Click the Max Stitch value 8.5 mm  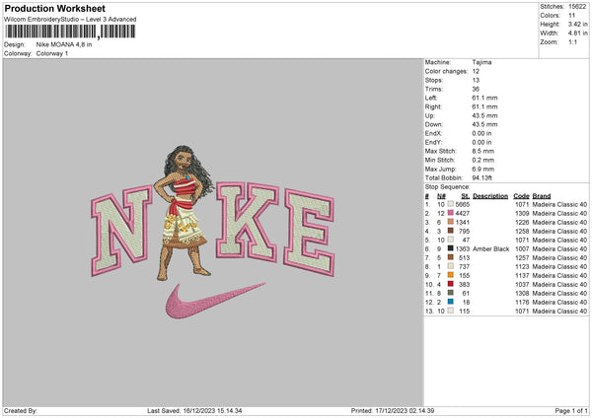tap(482, 151)
